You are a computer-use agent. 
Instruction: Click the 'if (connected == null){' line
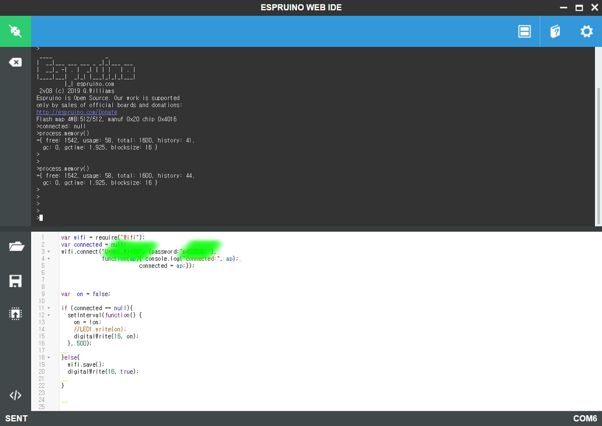click(97, 308)
